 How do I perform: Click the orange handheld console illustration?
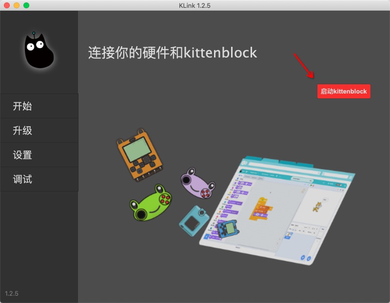tap(139, 155)
